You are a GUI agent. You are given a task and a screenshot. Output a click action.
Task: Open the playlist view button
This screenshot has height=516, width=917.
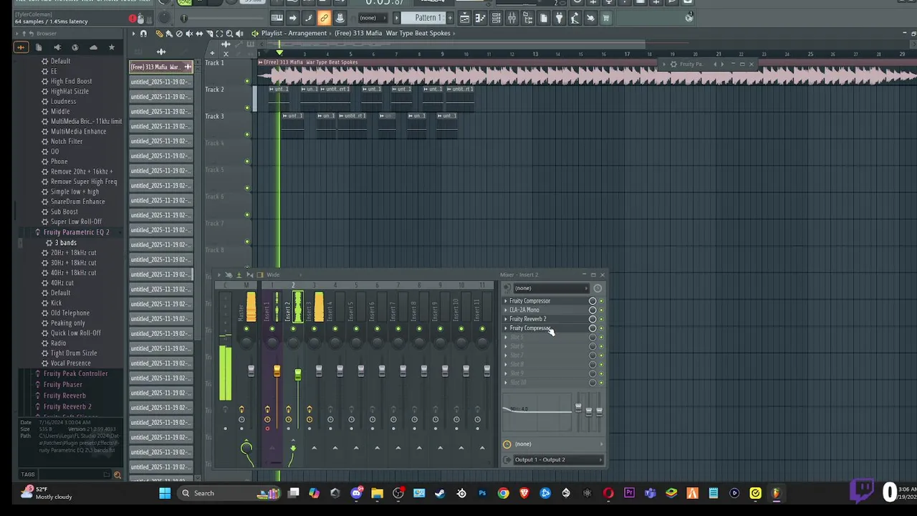(464, 18)
